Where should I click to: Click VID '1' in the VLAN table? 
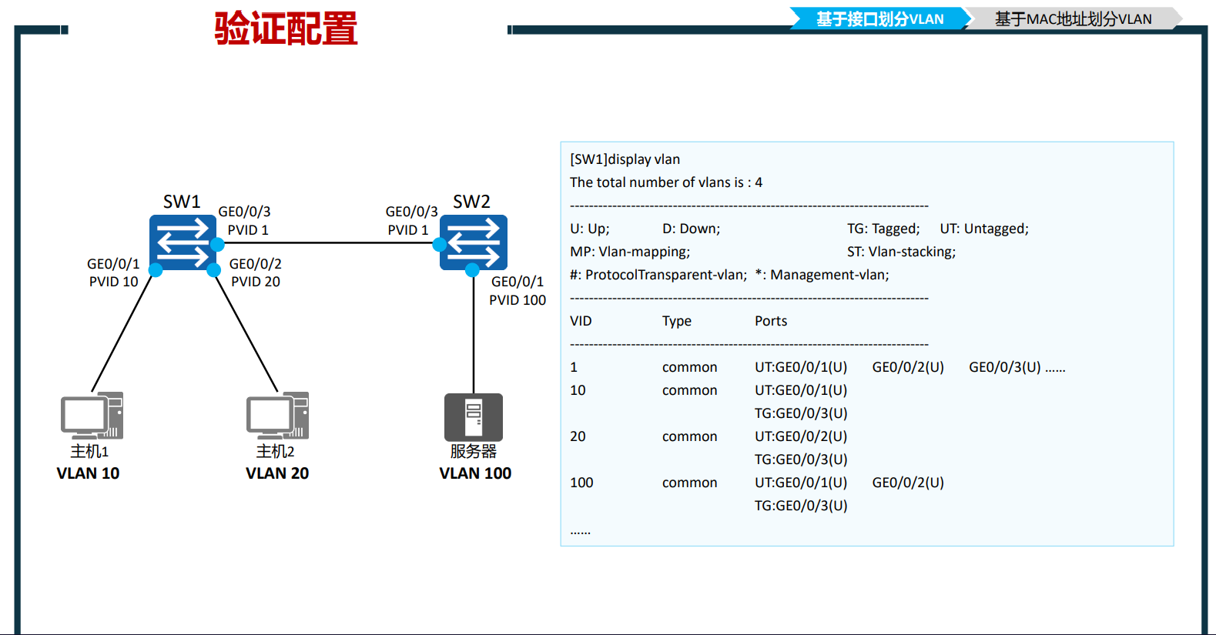click(574, 367)
